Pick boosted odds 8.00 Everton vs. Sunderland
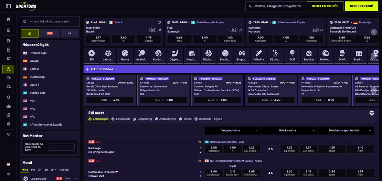 point(164,100)
